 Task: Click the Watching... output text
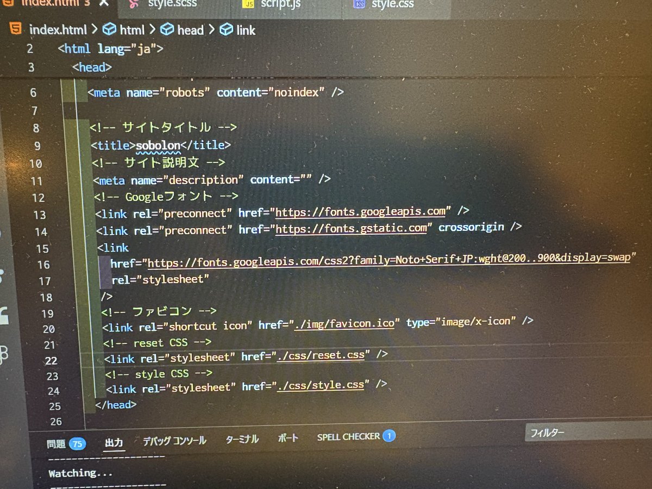[80, 473]
